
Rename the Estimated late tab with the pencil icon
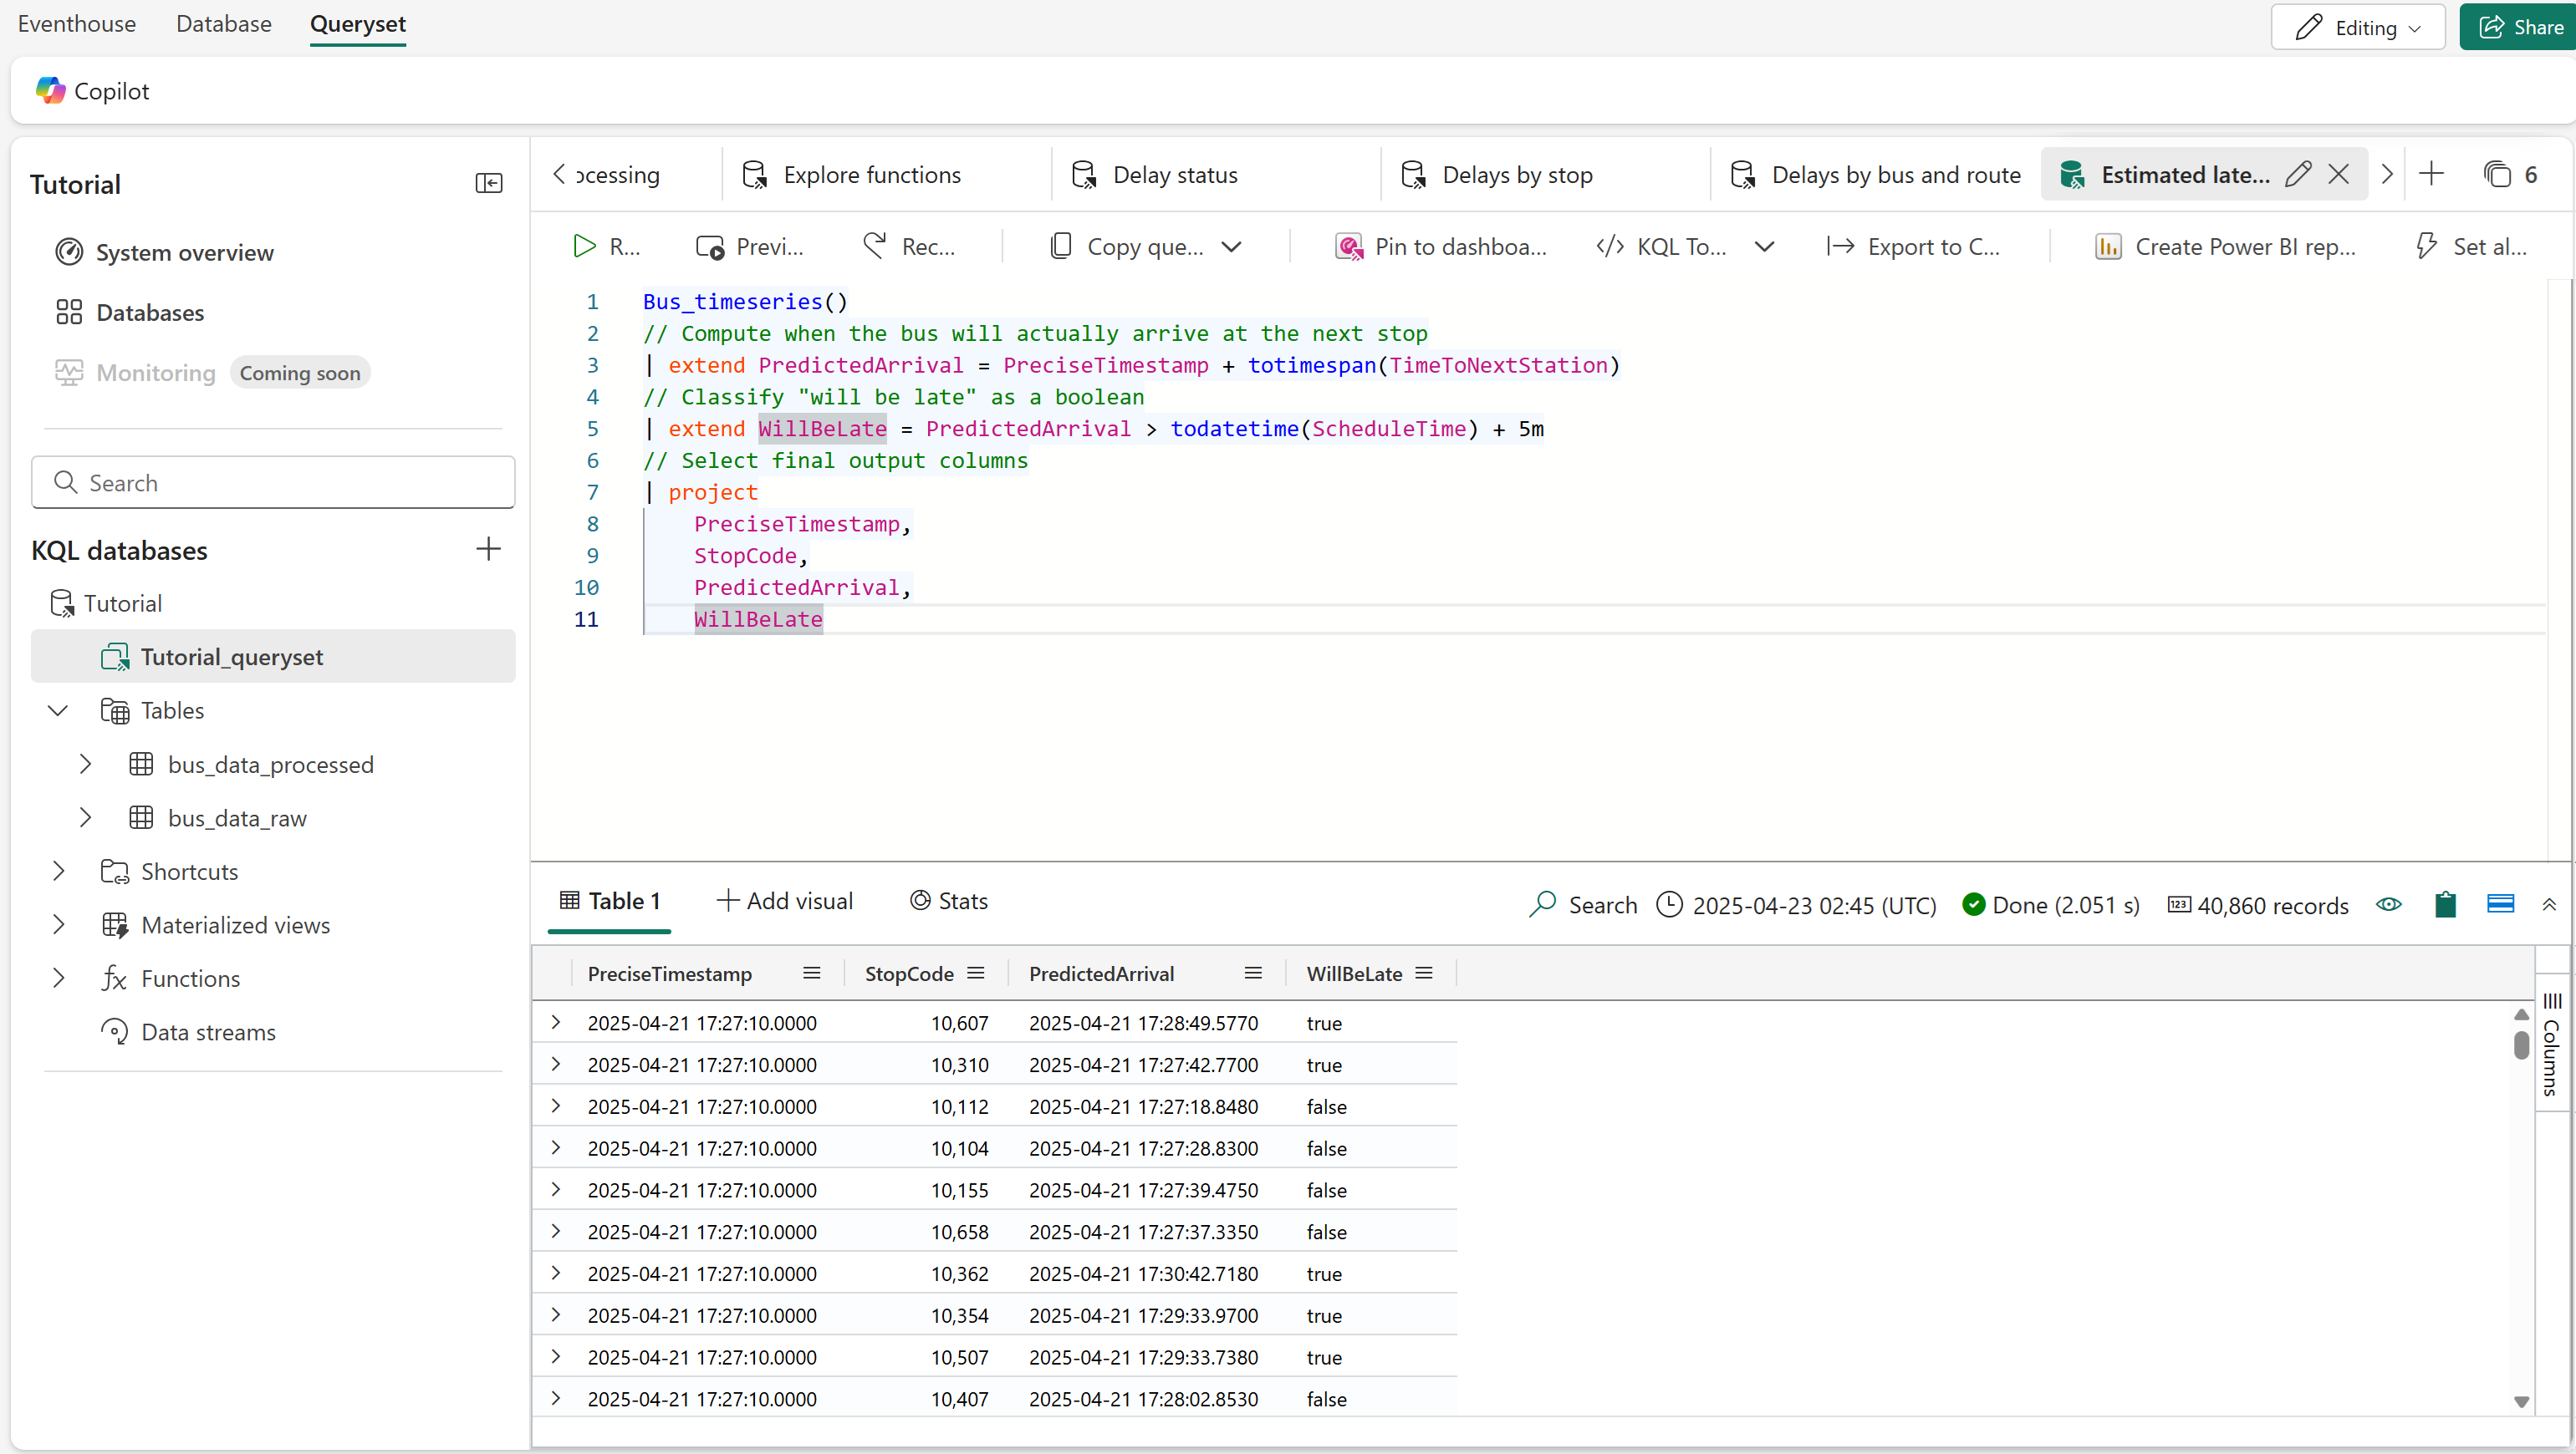[2298, 175]
